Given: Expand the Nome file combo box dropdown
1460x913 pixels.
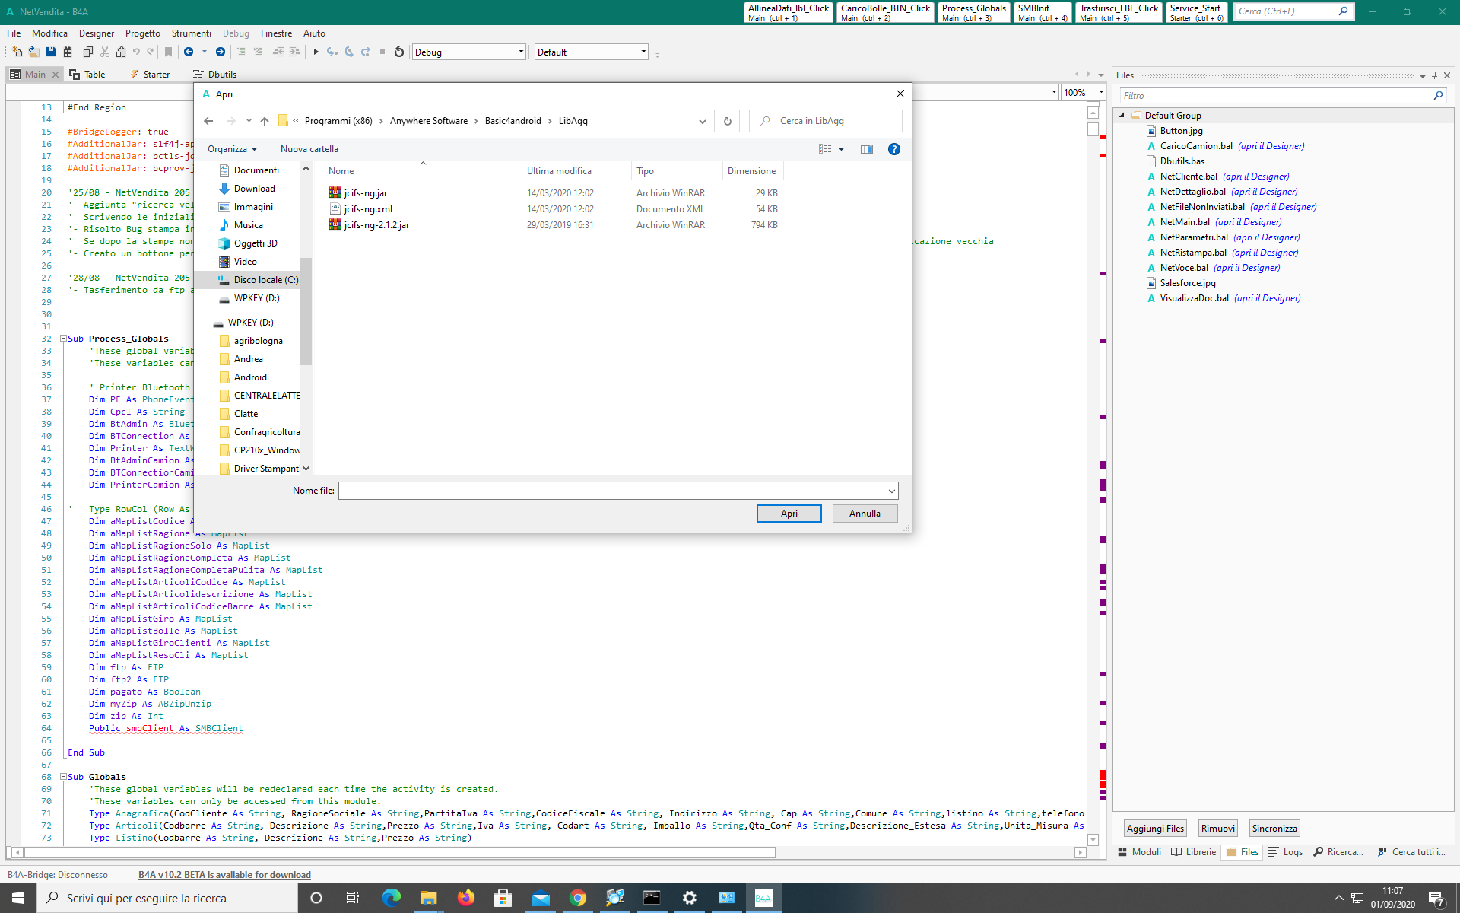Looking at the screenshot, I should [891, 491].
